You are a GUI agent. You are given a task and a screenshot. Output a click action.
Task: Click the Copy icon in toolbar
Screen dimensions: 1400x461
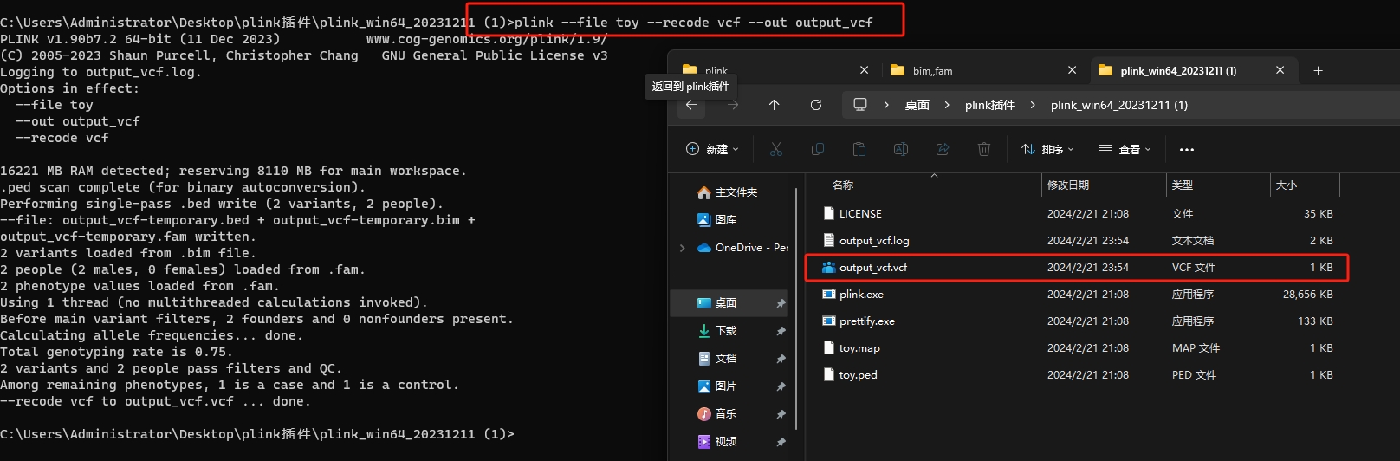click(817, 149)
